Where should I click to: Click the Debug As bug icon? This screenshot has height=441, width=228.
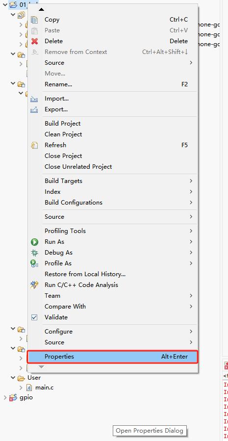(34, 253)
